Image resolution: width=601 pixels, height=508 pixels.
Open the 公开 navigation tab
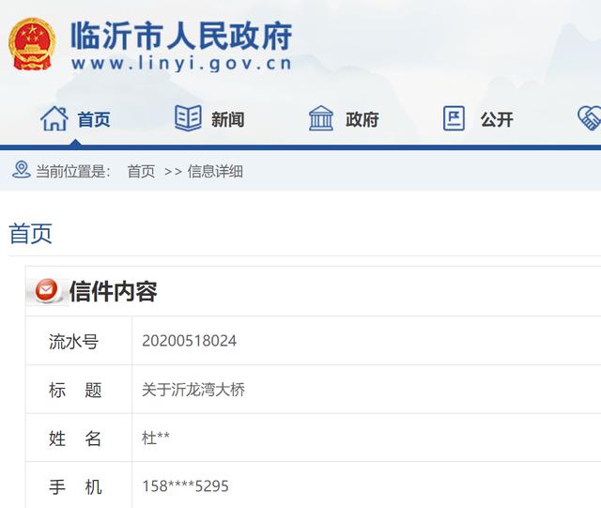pyautogui.click(x=497, y=119)
